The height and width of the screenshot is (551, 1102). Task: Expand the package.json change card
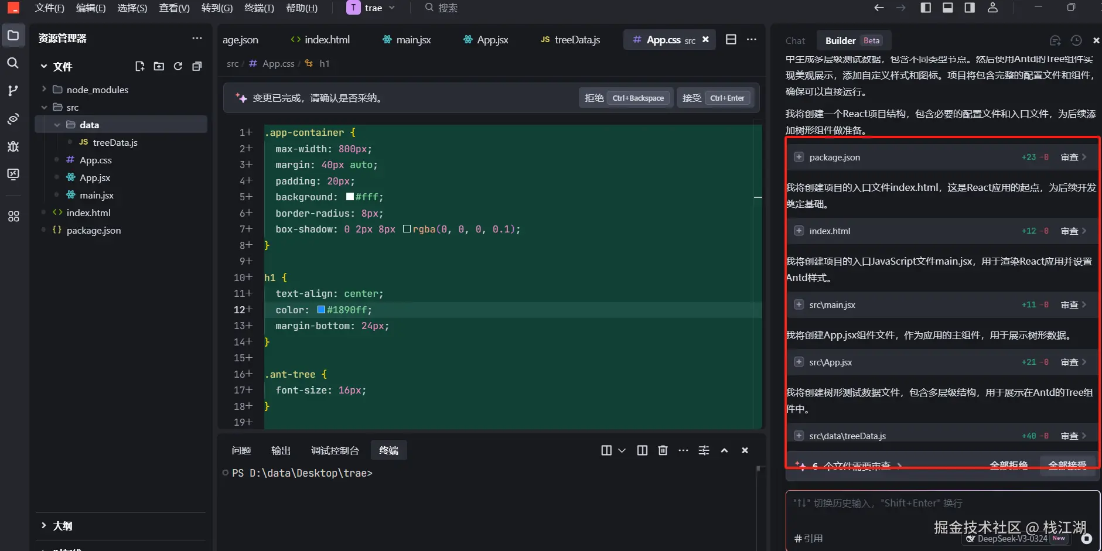point(799,157)
